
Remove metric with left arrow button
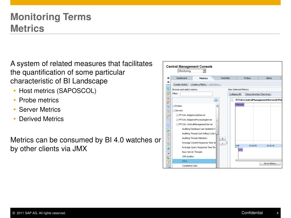[223, 143]
